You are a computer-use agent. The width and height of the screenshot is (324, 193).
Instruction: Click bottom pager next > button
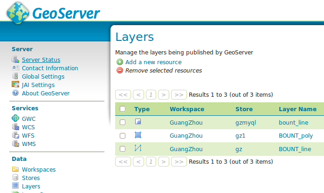164,162
